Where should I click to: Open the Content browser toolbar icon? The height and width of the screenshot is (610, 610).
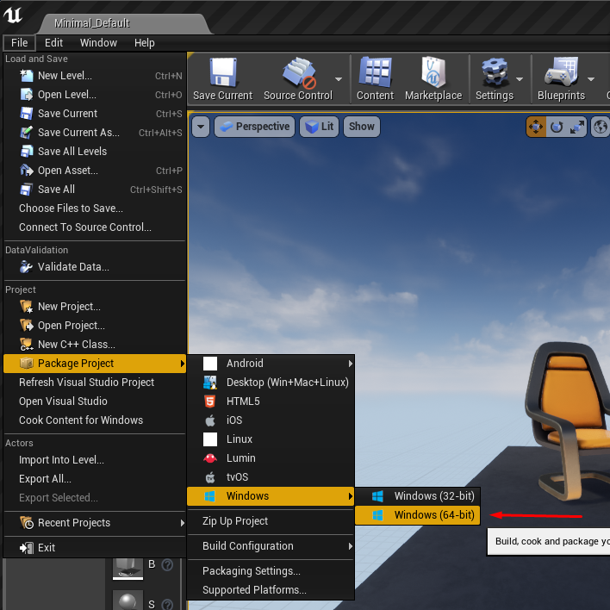tap(375, 72)
